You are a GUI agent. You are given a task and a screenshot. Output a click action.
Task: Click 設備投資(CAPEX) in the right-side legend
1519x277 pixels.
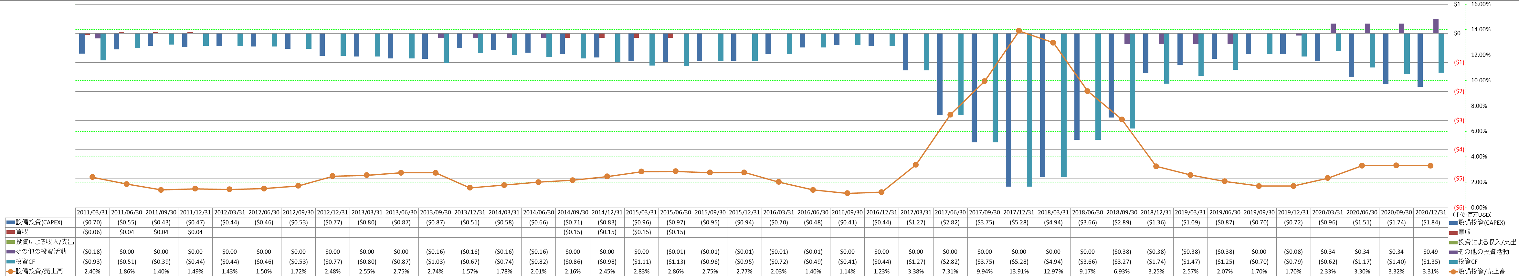[x=1481, y=223]
